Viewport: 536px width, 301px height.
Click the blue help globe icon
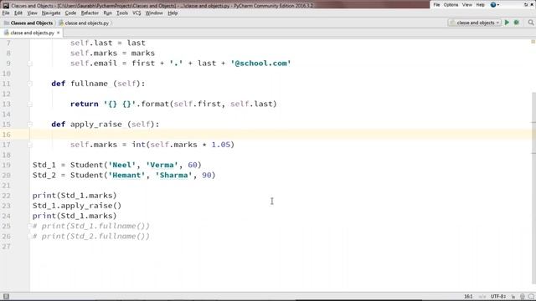(493, 5)
